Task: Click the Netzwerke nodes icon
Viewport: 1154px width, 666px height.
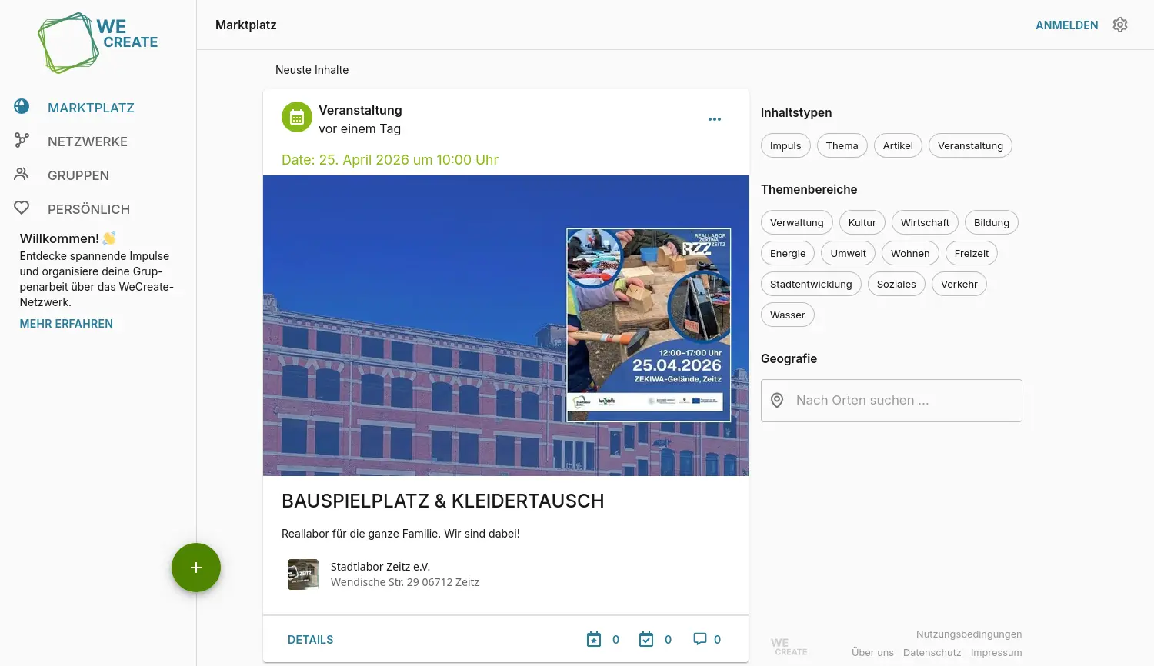Action: pyautogui.click(x=22, y=141)
